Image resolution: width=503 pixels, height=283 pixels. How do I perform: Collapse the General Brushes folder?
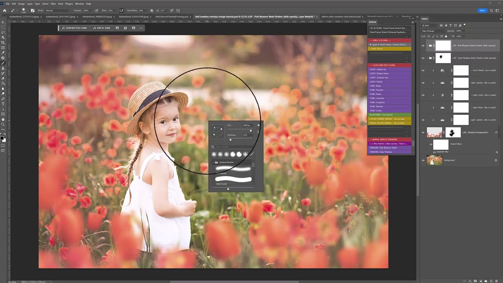click(x=213, y=162)
